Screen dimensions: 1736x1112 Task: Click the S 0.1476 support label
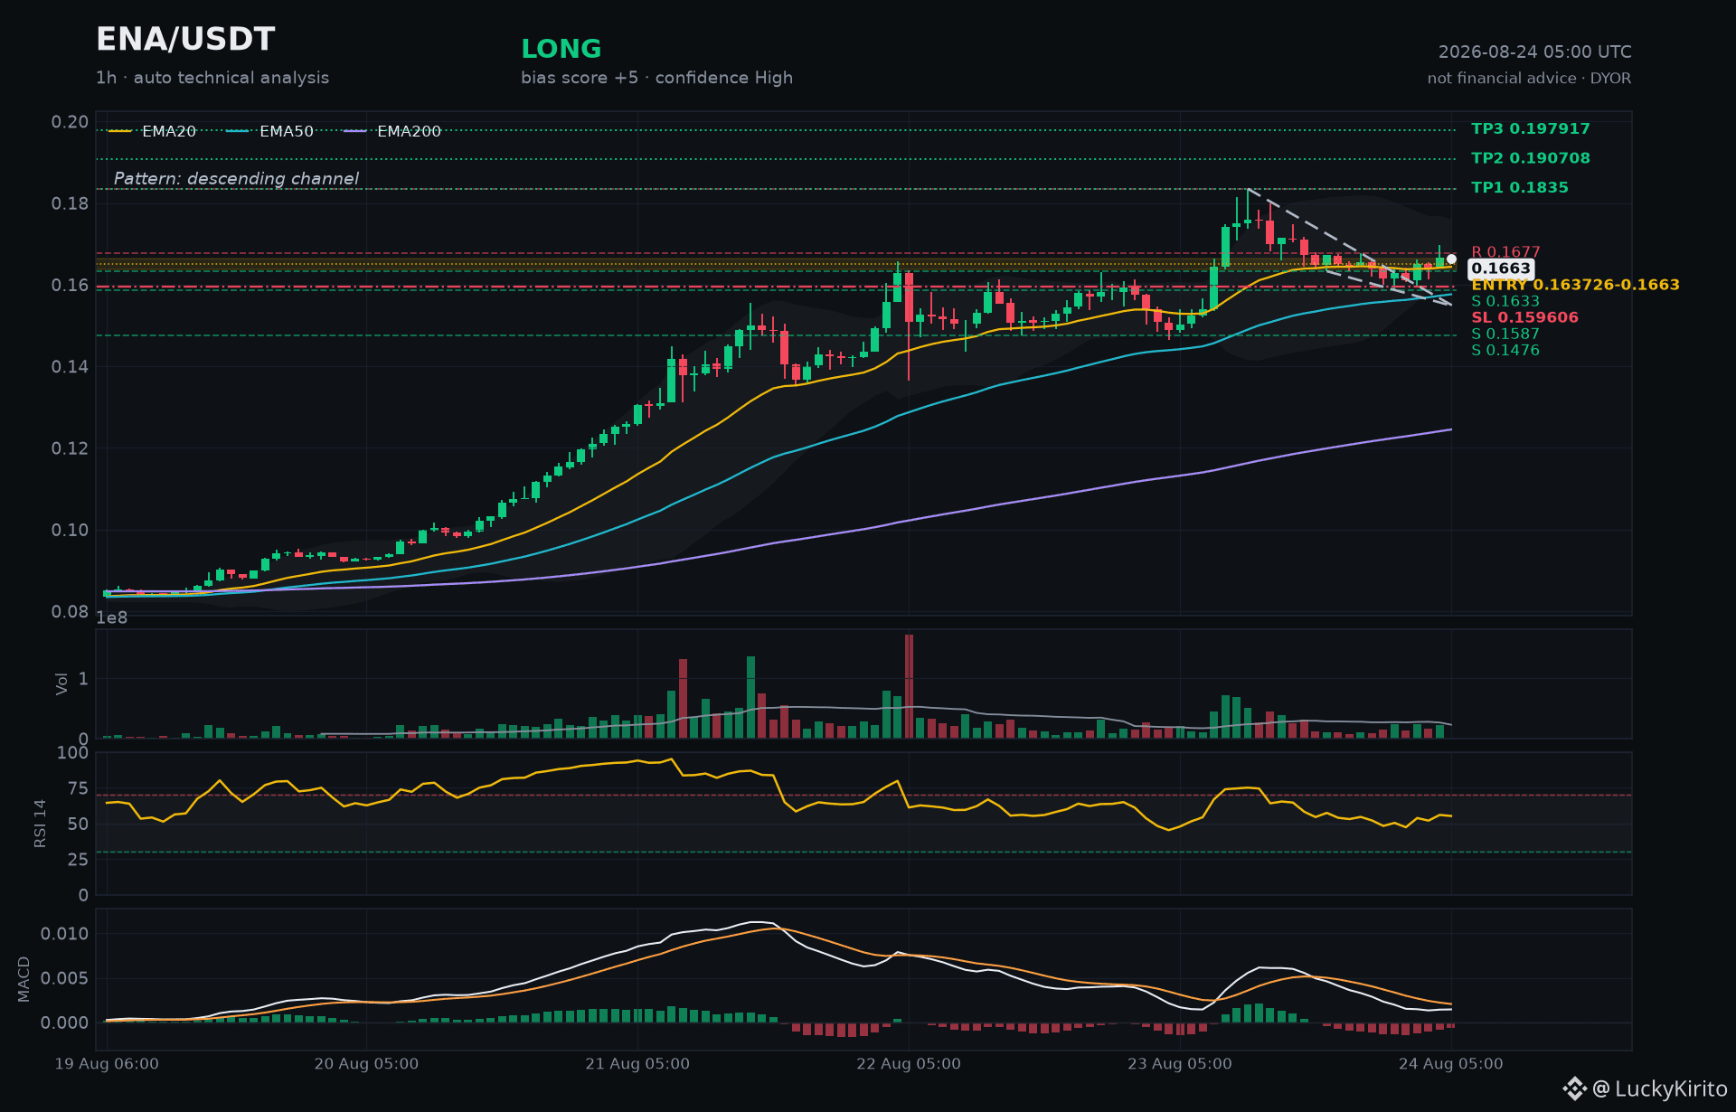(x=1505, y=350)
